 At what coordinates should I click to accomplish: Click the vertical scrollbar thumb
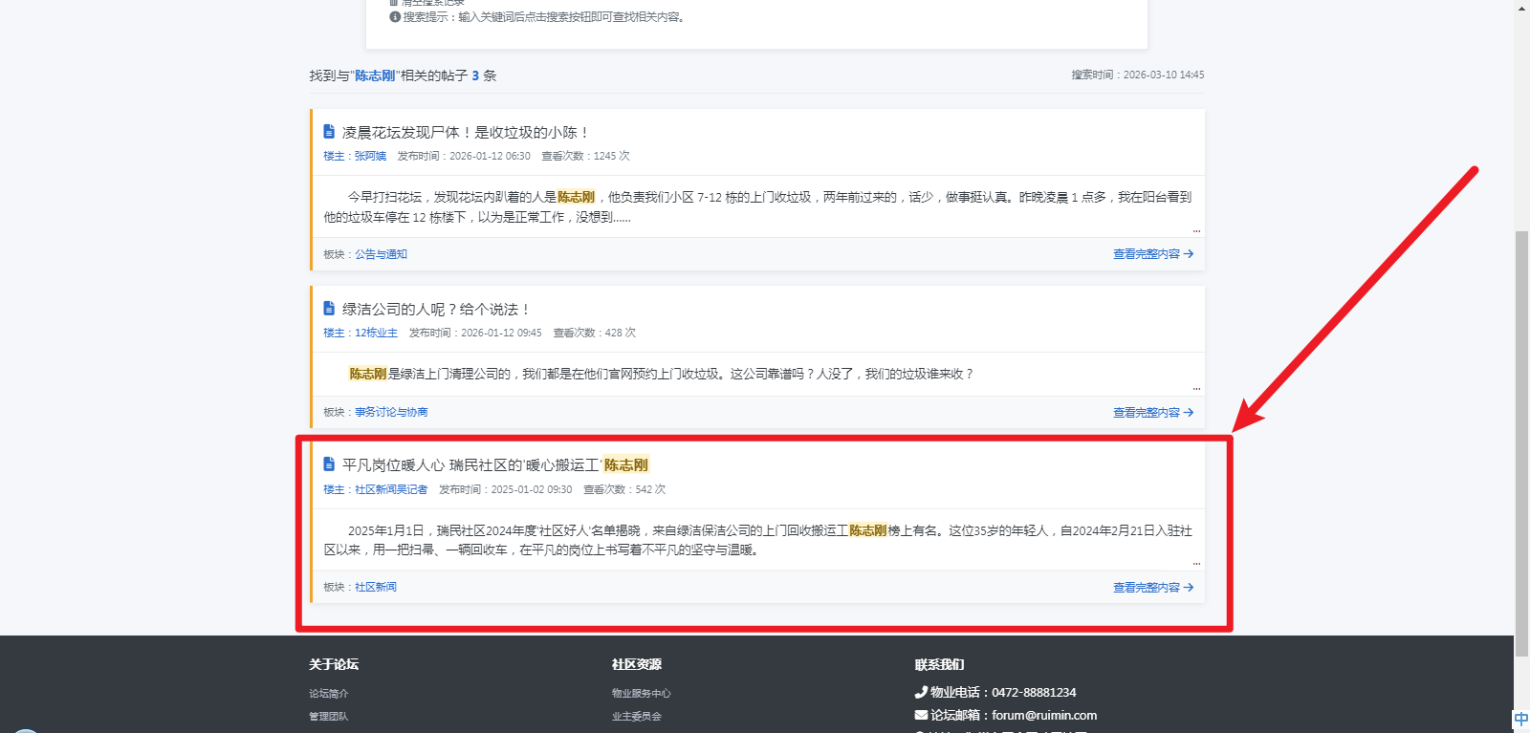pyautogui.click(x=1522, y=443)
